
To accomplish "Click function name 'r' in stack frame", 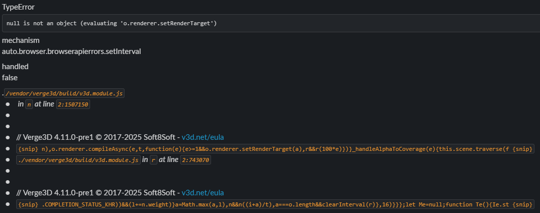I will click(x=154, y=160).
